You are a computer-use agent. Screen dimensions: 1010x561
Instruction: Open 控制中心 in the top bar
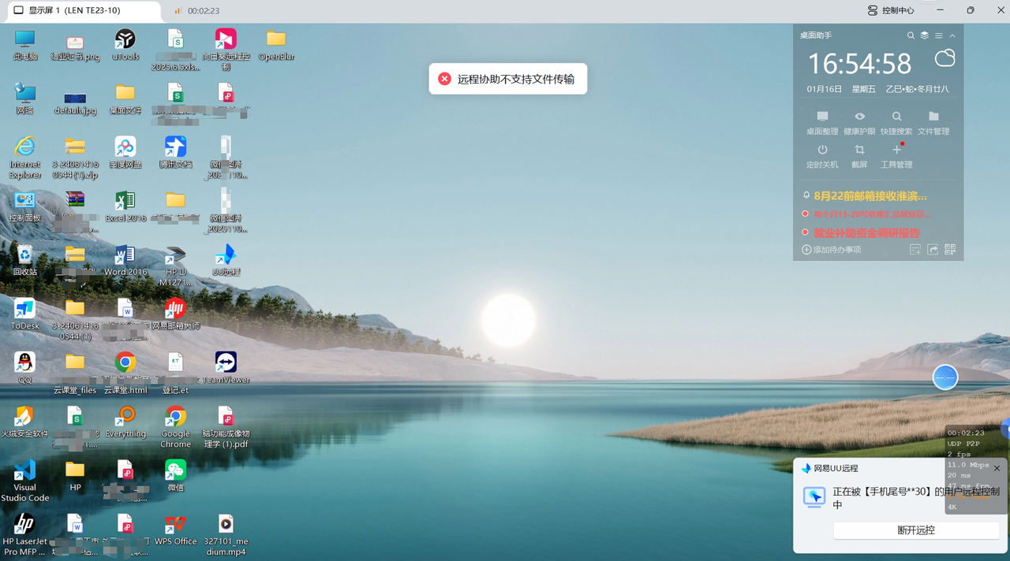tap(891, 10)
